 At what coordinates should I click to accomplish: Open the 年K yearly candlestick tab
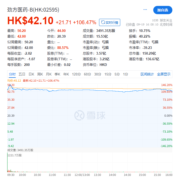66,74
